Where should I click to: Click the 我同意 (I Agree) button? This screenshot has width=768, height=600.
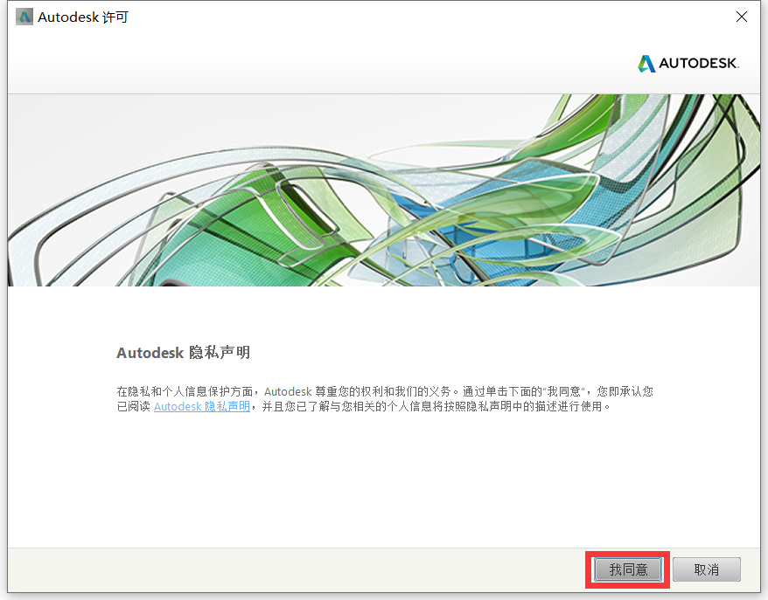pyautogui.click(x=628, y=569)
